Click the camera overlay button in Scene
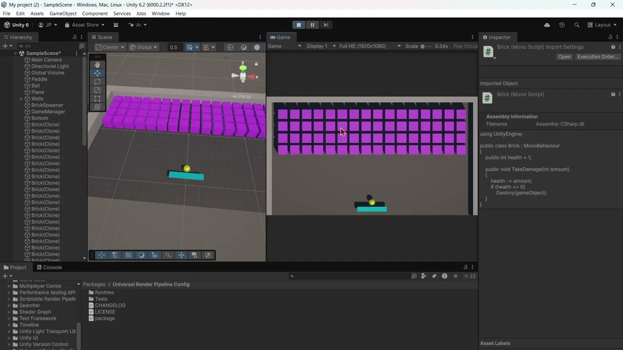 click(195, 255)
